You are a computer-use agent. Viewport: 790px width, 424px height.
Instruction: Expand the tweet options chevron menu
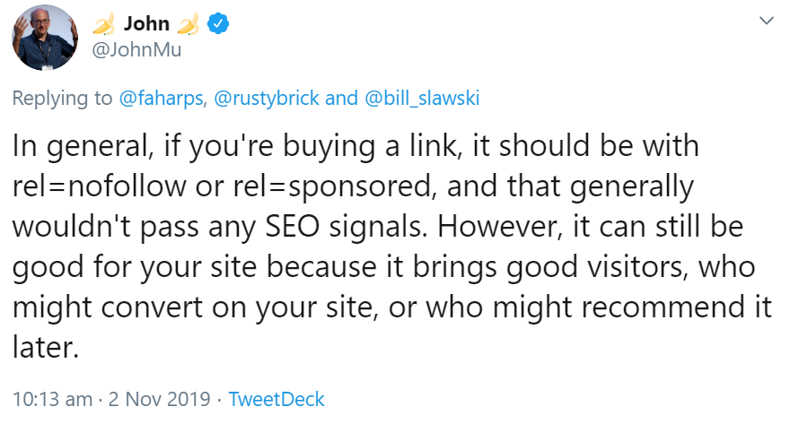click(x=766, y=20)
